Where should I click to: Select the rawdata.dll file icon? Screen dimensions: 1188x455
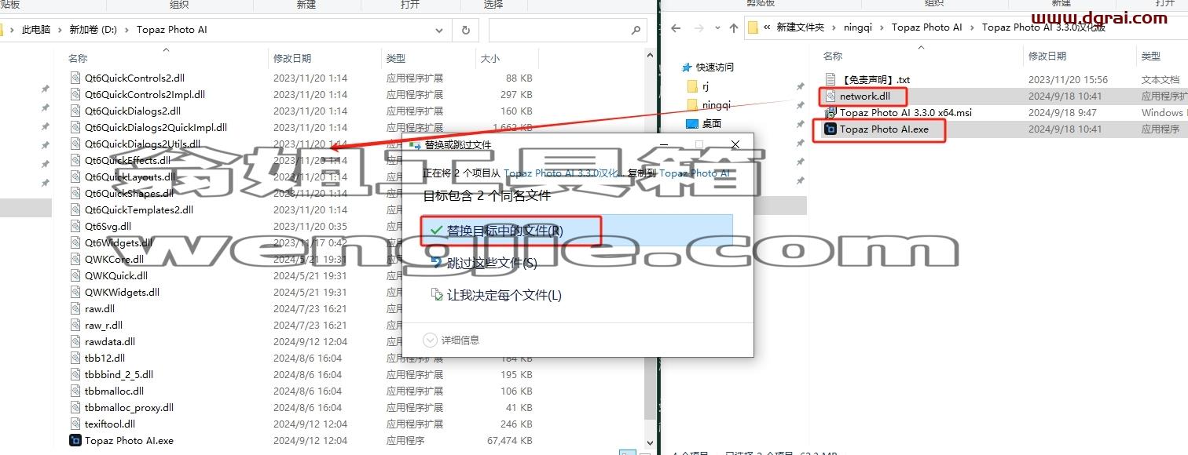(x=75, y=342)
